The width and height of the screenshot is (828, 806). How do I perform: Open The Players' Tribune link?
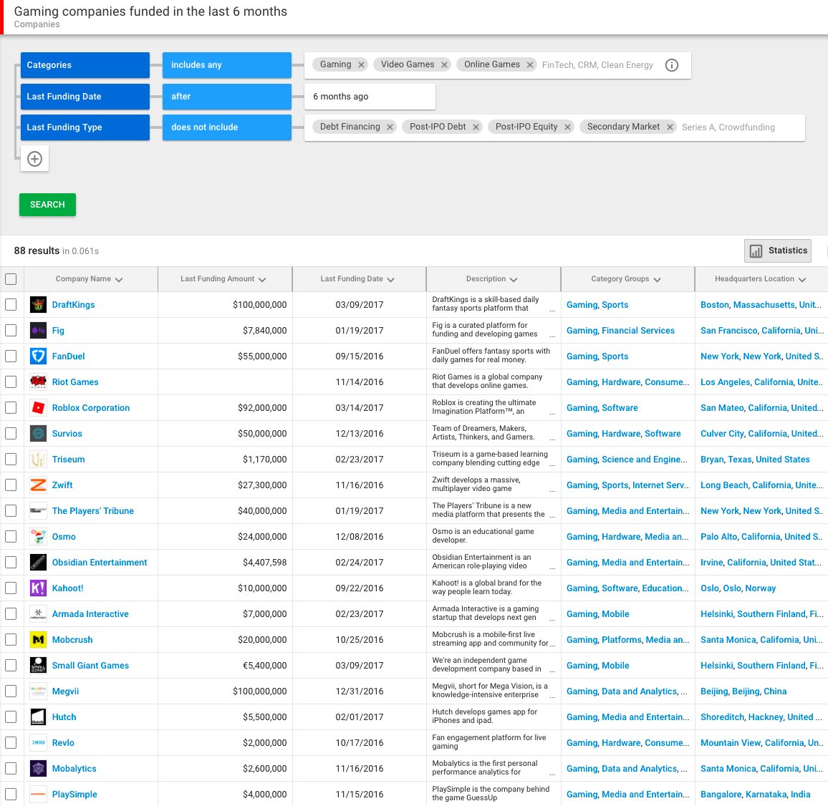(93, 511)
